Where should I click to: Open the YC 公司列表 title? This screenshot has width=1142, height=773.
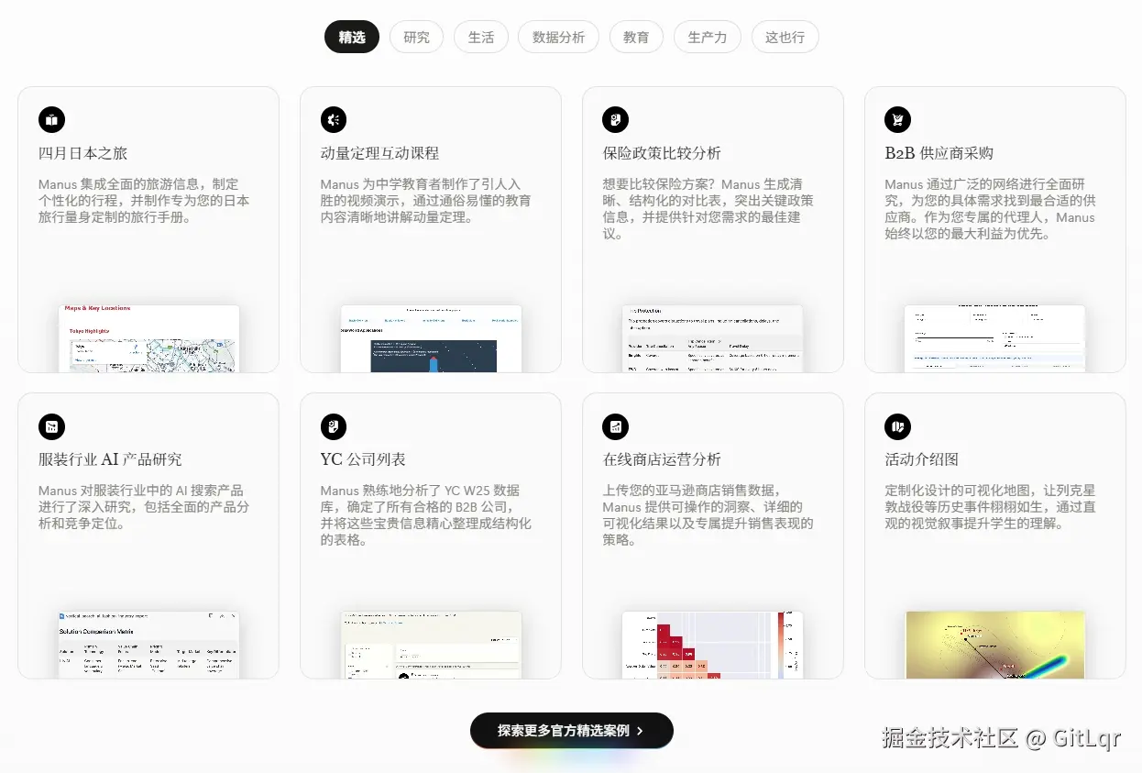pos(364,459)
